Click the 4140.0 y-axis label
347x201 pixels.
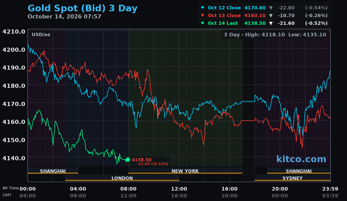[x=14, y=158]
